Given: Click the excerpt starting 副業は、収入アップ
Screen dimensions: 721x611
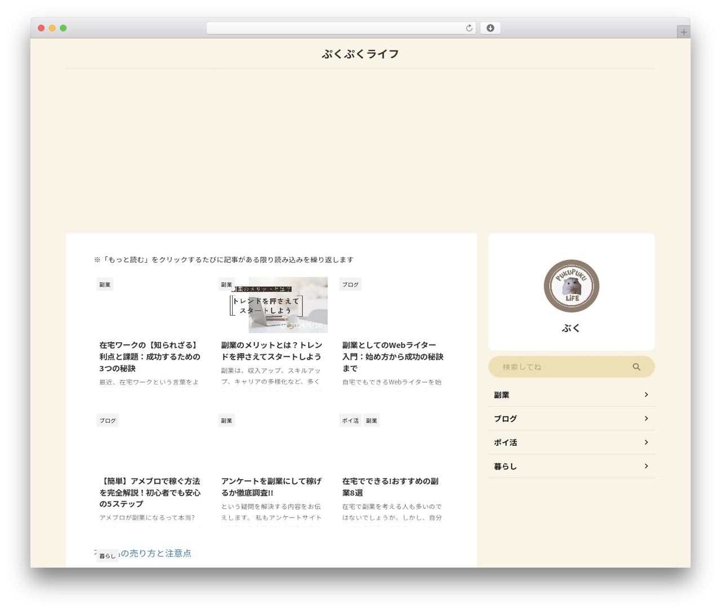Looking at the screenshot, I should click(271, 376).
